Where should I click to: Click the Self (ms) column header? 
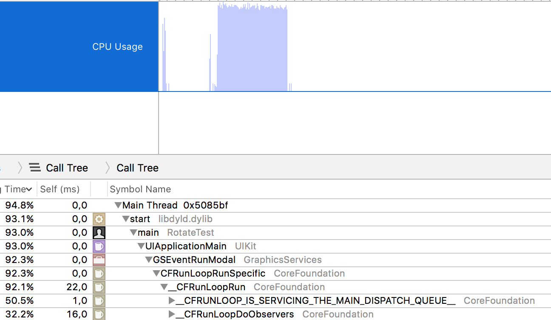[x=60, y=189]
